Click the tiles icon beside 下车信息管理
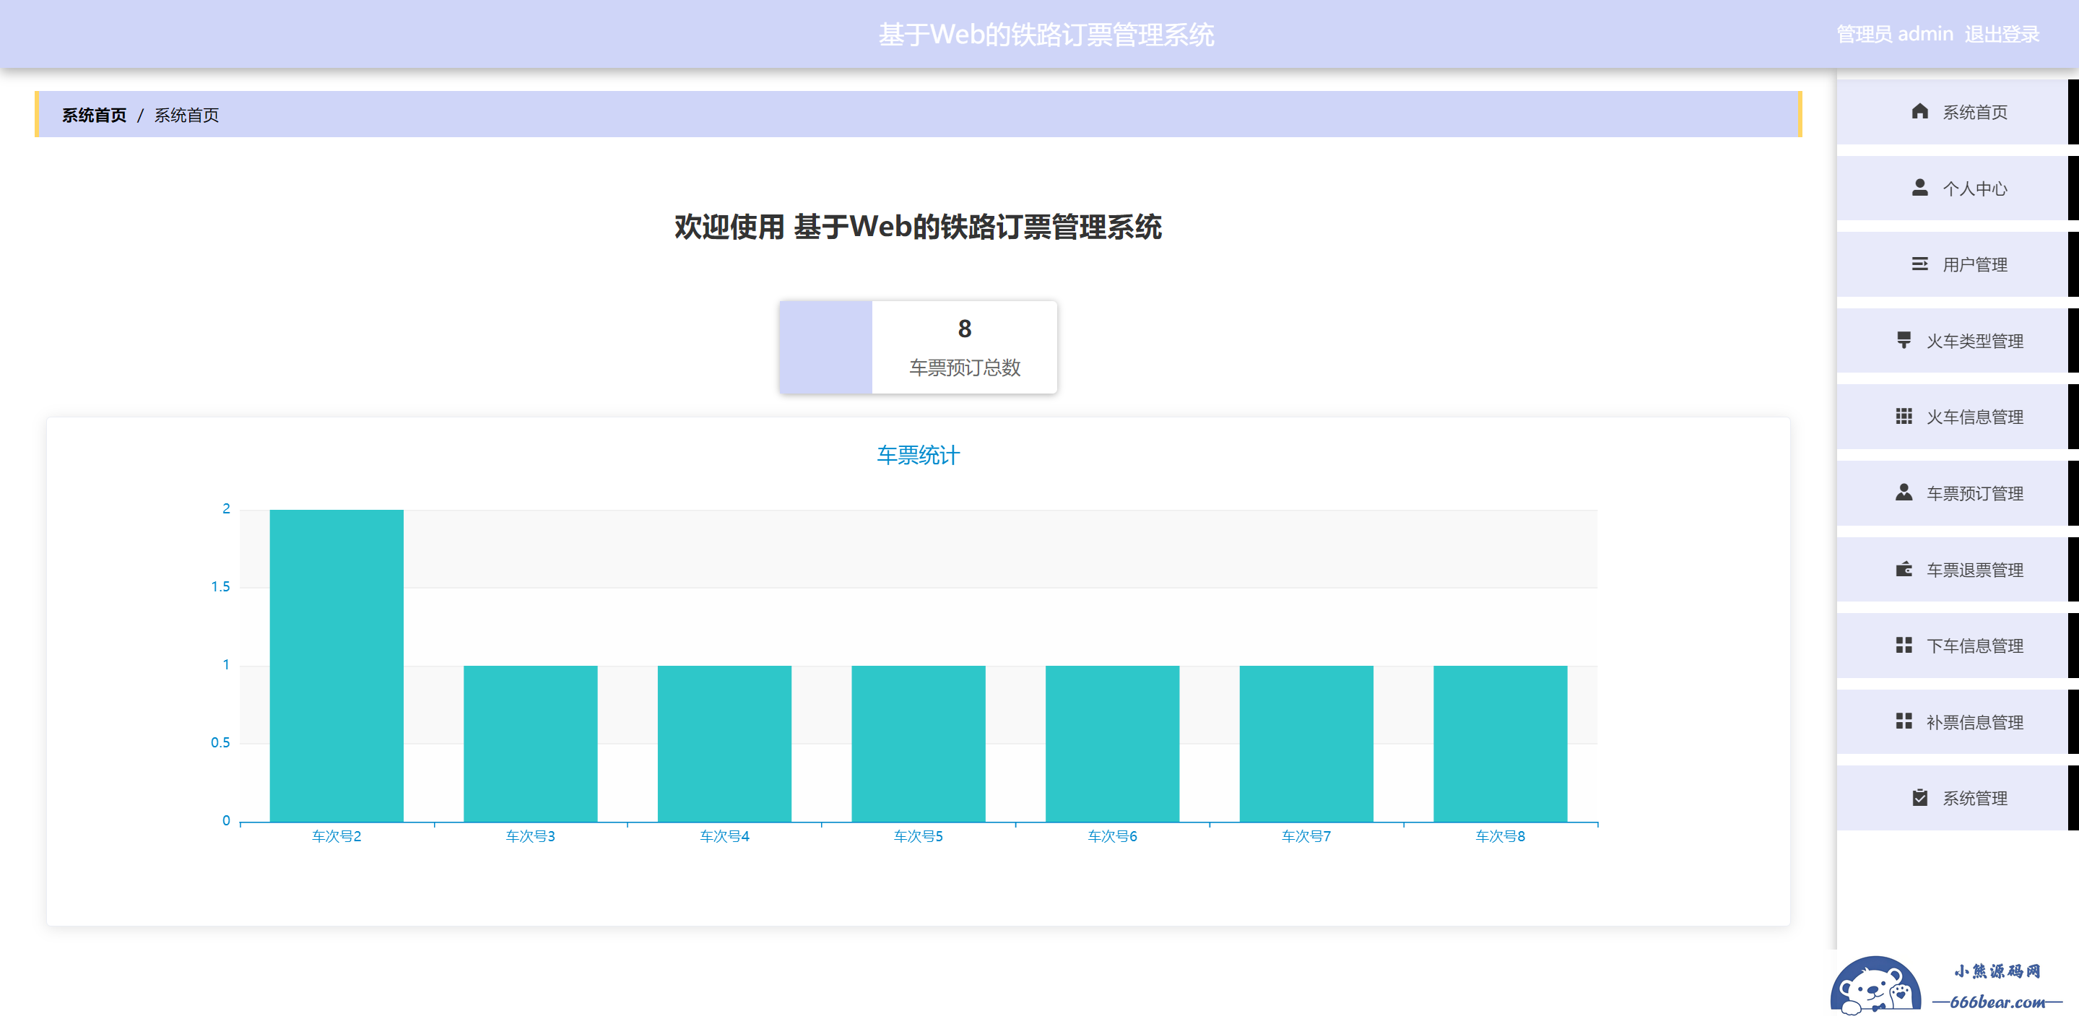This screenshot has height=1016, width=2079. [x=1904, y=645]
